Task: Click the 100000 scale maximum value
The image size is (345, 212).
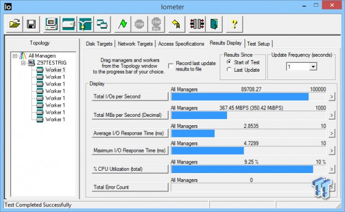Action: point(318,89)
